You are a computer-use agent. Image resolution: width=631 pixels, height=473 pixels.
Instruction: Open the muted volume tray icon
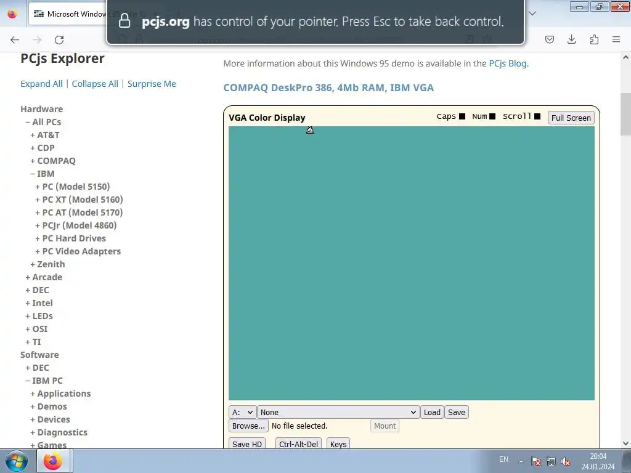pyautogui.click(x=566, y=461)
